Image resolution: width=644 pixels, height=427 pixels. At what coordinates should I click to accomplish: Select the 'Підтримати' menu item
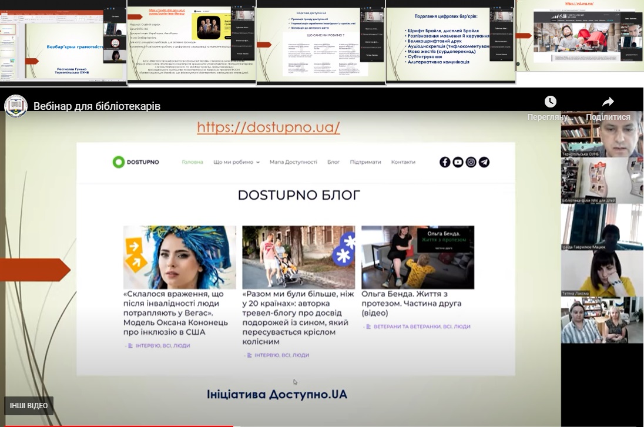click(x=365, y=162)
